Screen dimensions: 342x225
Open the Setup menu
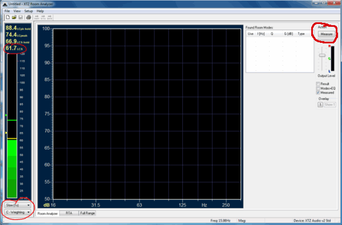tap(28, 11)
